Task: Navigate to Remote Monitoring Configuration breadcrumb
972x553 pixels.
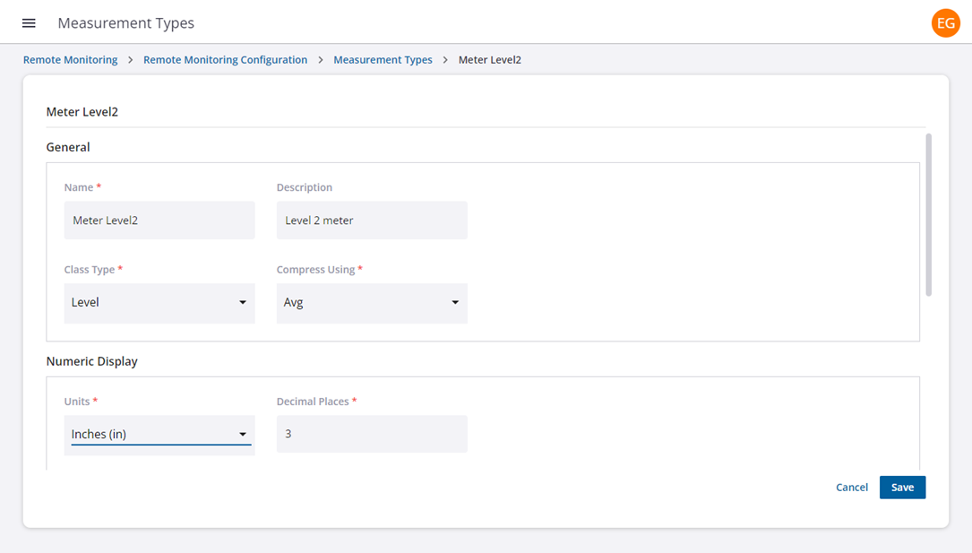Action: (x=225, y=60)
